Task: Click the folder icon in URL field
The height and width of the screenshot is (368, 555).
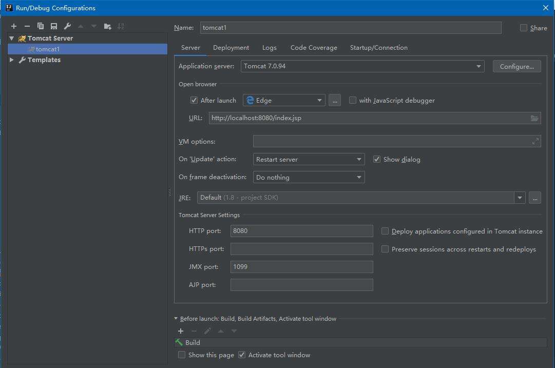Action: click(x=534, y=118)
